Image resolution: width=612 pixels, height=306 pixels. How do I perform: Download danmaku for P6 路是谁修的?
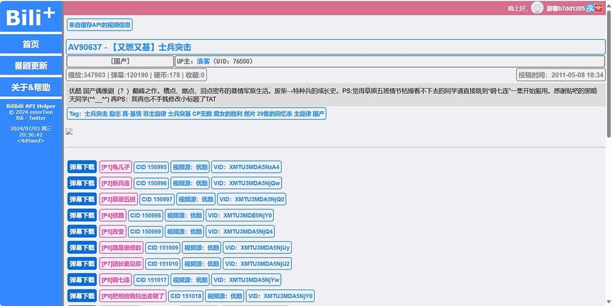tap(82, 247)
